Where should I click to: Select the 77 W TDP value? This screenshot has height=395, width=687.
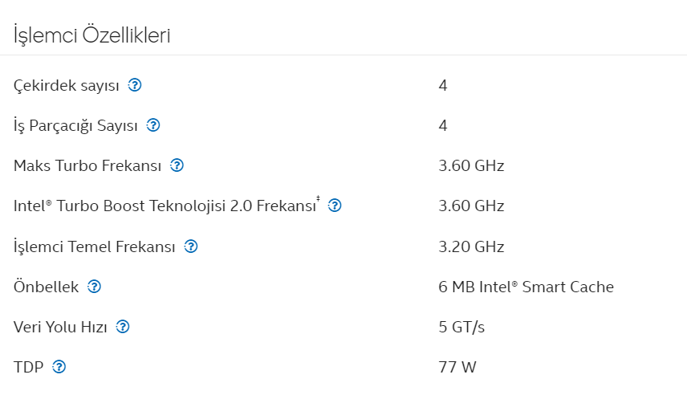click(x=457, y=367)
